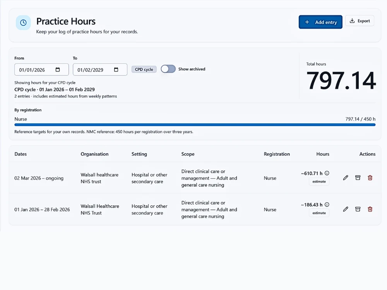This screenshot has height=290, width=387.
Task: Click the Practice Hours clock icon
Action: coord(23,23)
